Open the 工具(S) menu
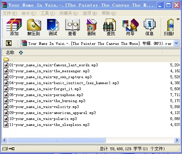 (48, 13)
